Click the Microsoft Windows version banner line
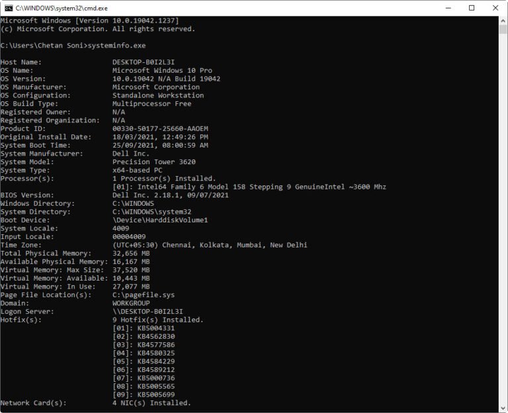The width and height of the screenshot is (508, 413). (89, 21)
